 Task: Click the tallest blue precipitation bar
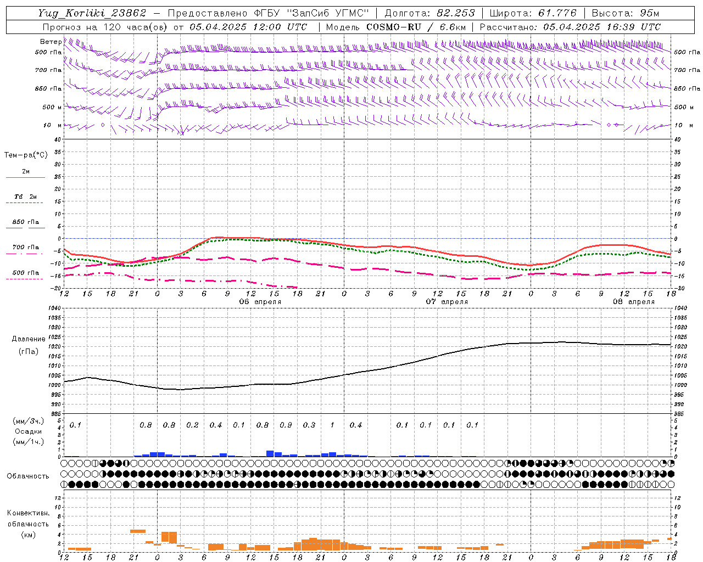pyautogui.click(x=270, y=453)
